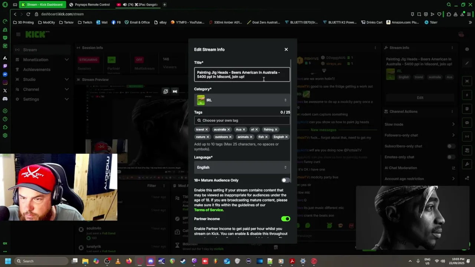The image size is (475, 267).
Task: Click the Terms of Service link
Action: point(209,210)
